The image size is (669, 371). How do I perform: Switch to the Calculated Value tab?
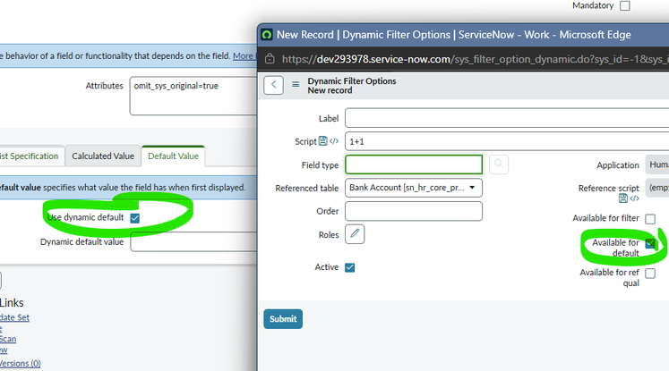click(103, 156)
